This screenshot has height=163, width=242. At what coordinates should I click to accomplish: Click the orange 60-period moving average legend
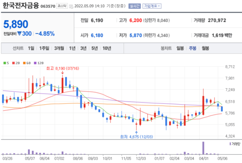[27, 63]
